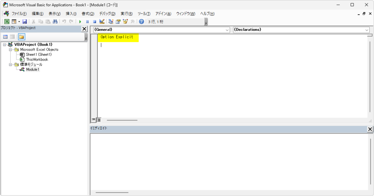This screenshot has width=374, height=196.
Task: Restore the inner code window
Action: (x=364, y=14)
